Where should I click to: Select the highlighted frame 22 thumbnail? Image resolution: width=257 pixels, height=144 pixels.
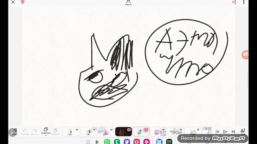141,132
